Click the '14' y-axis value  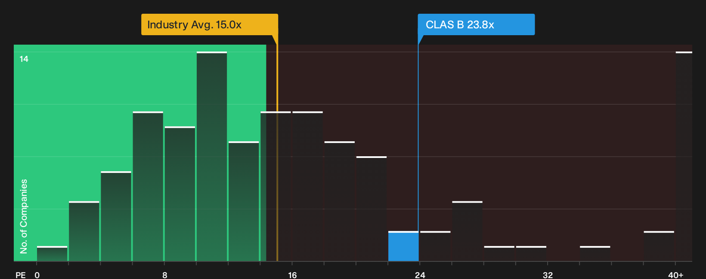tap(24, 59)
